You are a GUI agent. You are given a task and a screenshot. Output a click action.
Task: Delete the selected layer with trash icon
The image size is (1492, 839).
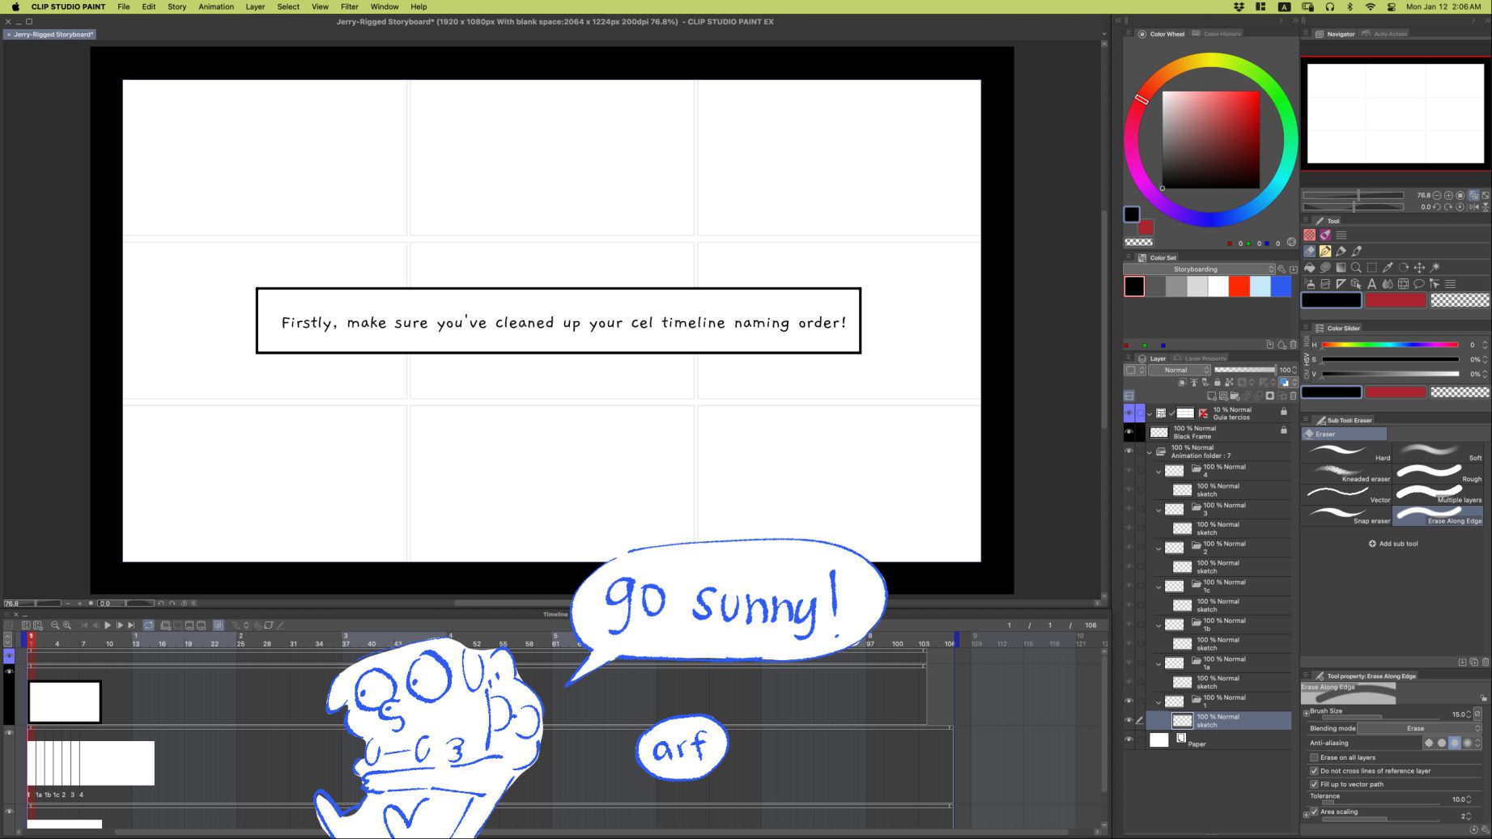click(x=1293, y=396)
